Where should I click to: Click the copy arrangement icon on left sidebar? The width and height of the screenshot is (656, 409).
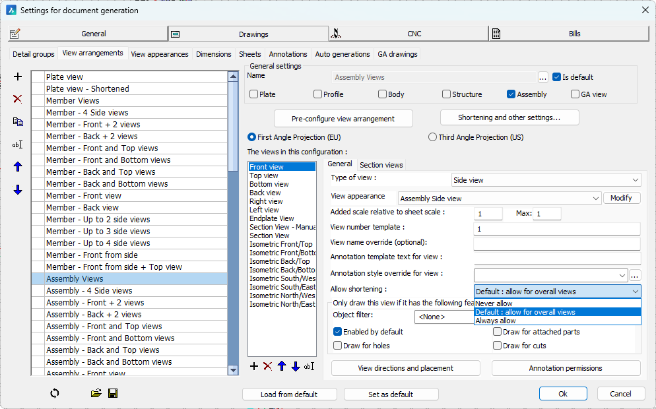tap(18, 121)
